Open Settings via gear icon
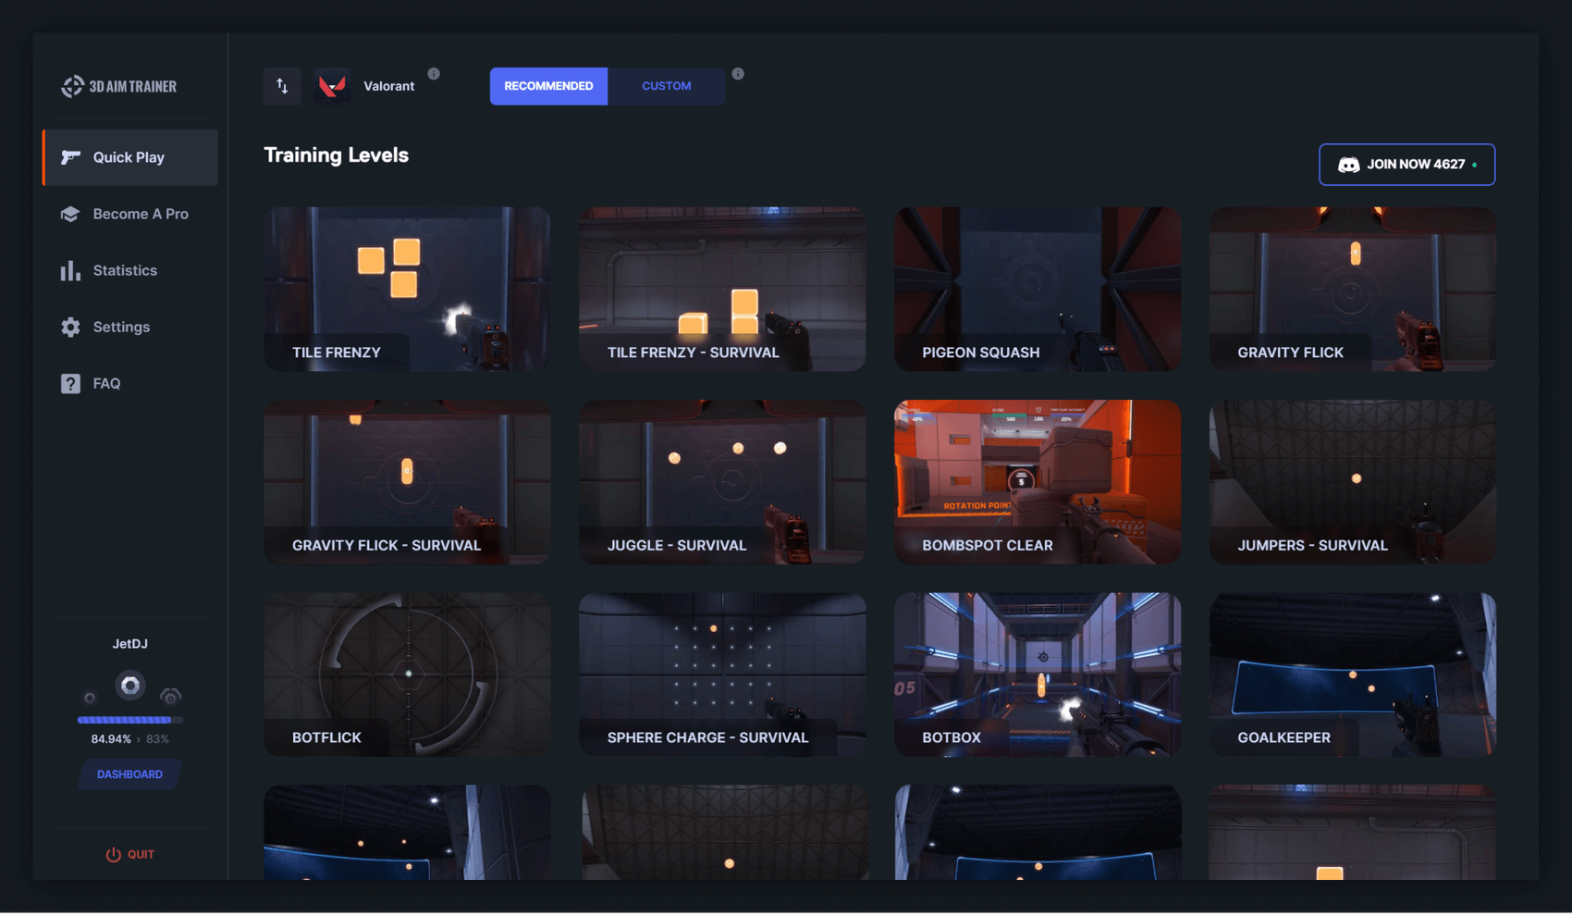 click(x=70, y=327)
